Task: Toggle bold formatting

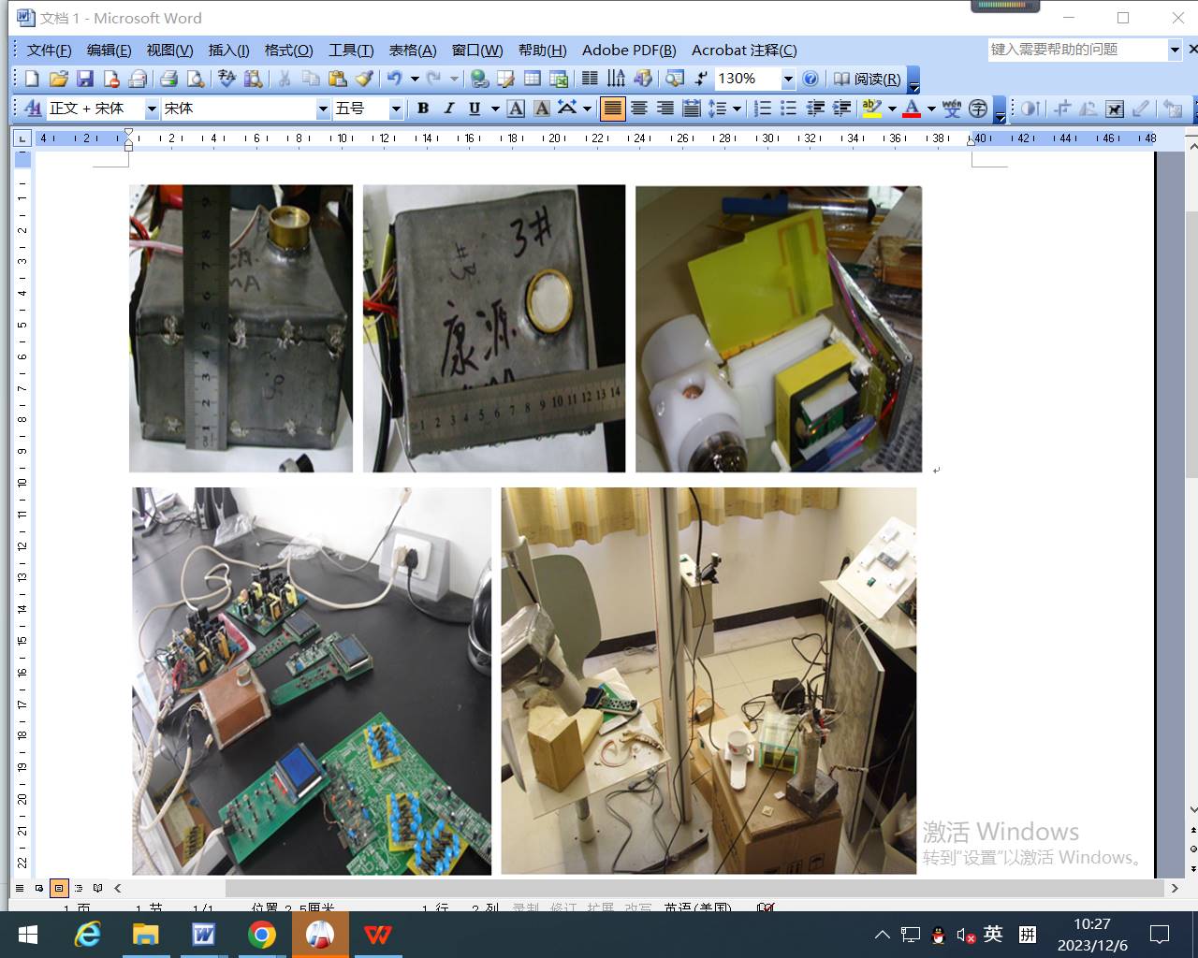Action: [x=423, y=109]
